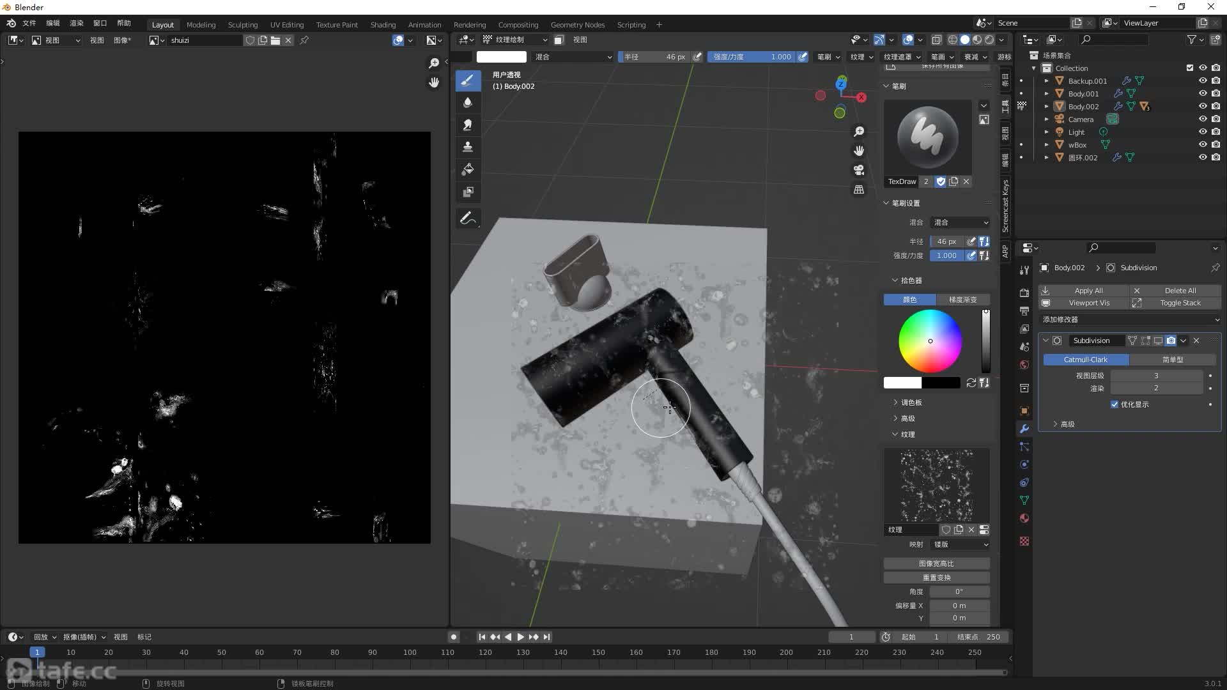Expand Body.002 in outliner
1227x690 pixels.
pyautogui.click(x=1046, y=106)
